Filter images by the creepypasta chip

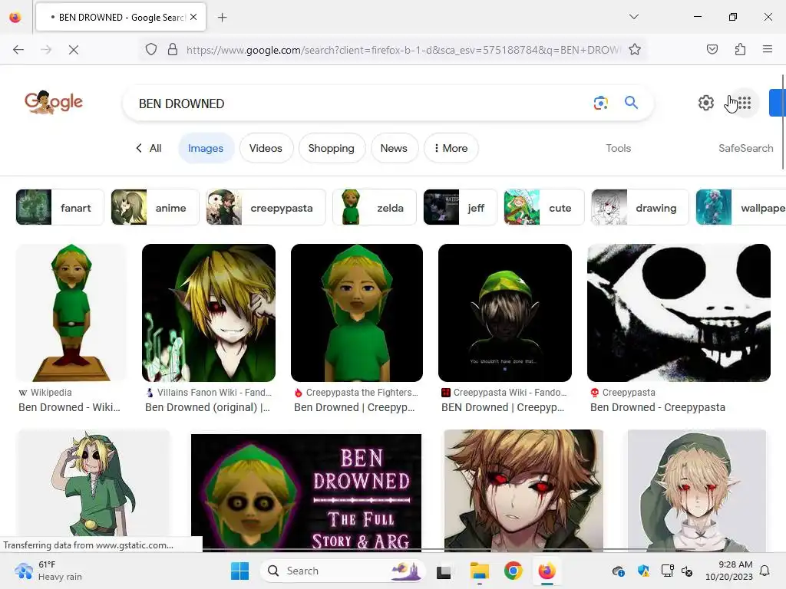point(265,207)
